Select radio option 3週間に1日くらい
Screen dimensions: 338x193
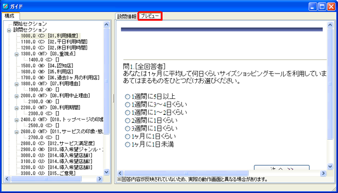click(x=128, y=128)
